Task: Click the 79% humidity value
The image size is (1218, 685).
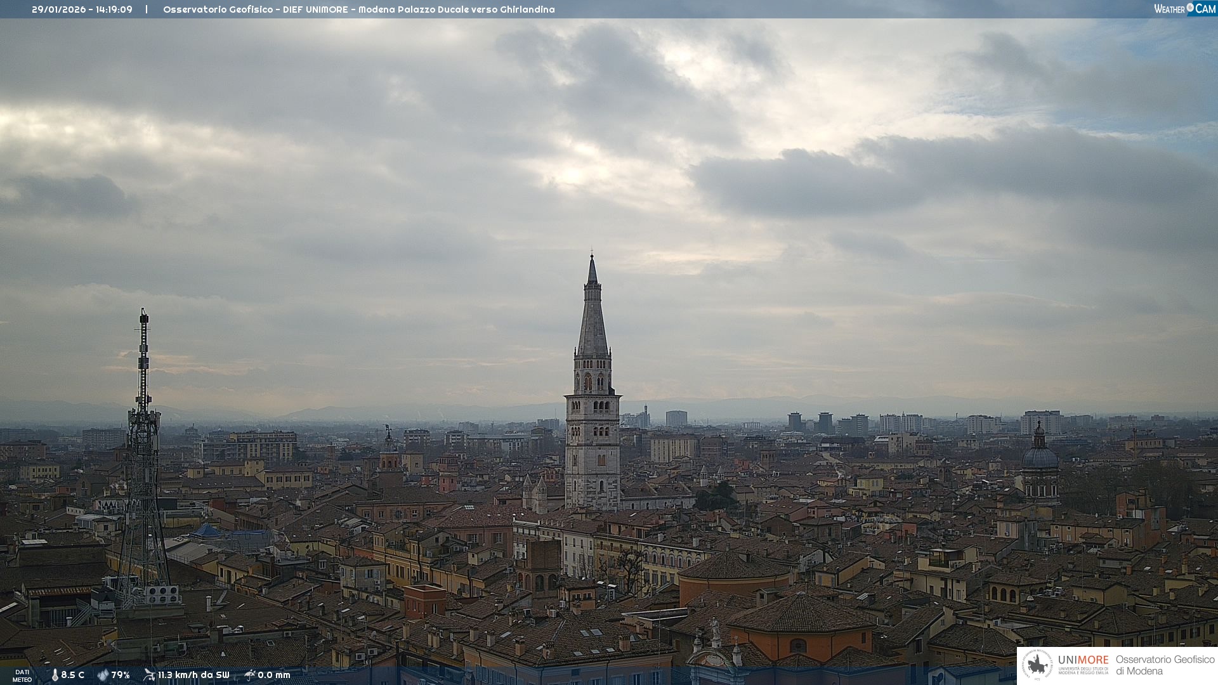Action: [121, 675]
